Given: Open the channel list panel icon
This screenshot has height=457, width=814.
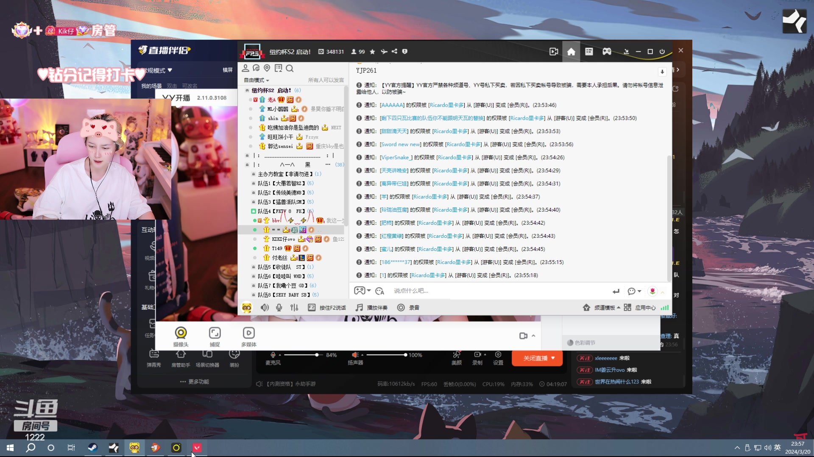Looking at the screenshot, I should [x=589, y=52].
